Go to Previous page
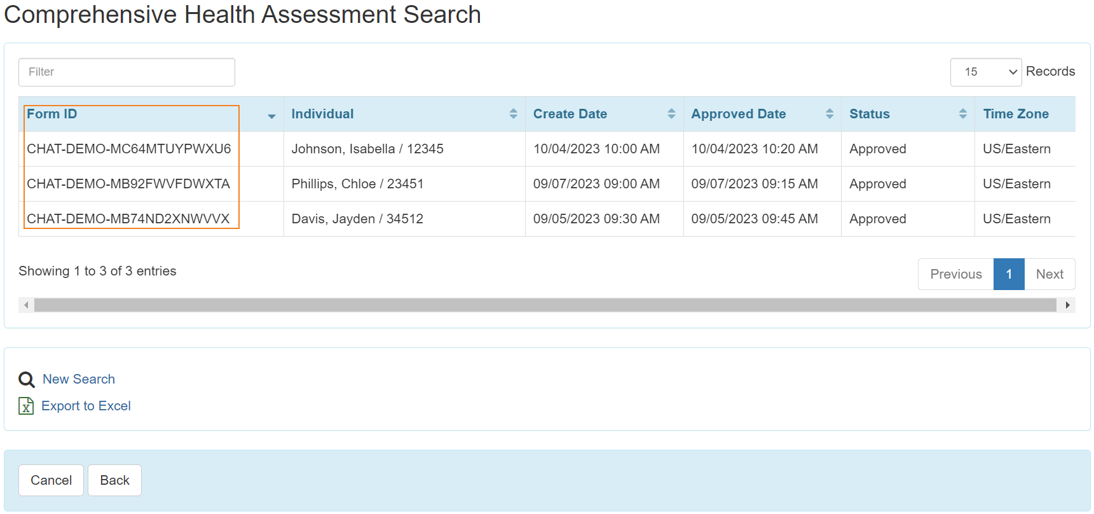This screenshot has height=514, width=1094. point(955,274)
